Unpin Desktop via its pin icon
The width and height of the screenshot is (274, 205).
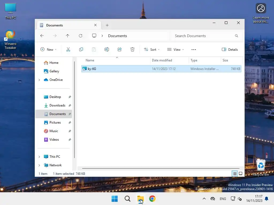click(x=70, y=97)
